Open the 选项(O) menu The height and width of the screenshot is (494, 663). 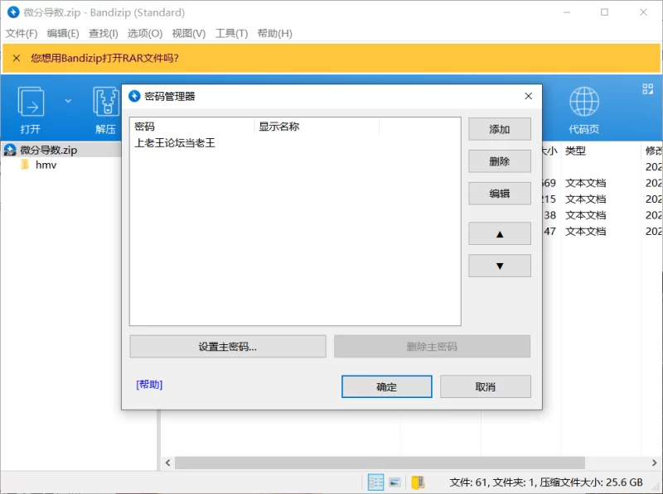coord(145,33)
